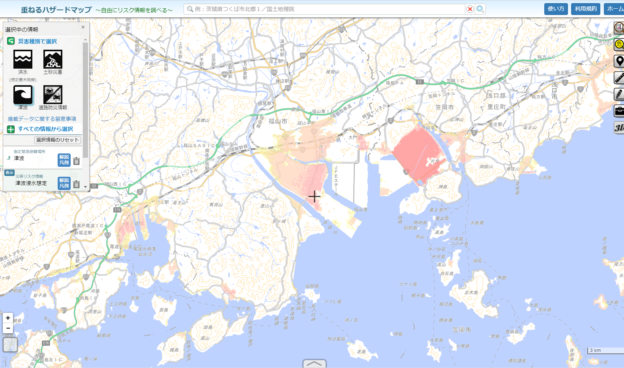
Task: Delete the 津波 evacuation site layer with trash icon
Action: pos(77,161)
